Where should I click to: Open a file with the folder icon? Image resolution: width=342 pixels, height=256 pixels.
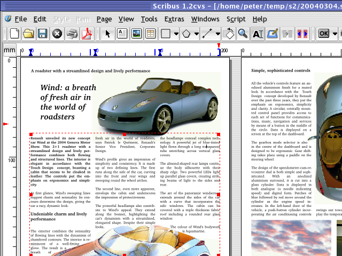(x=28, y=34)
